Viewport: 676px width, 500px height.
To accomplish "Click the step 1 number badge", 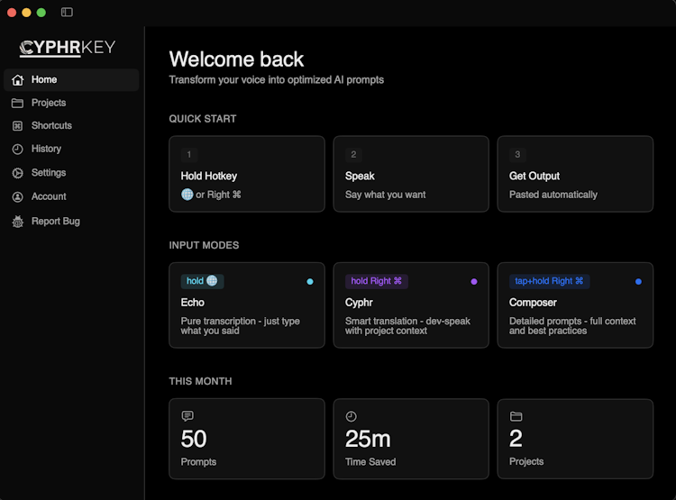I will pyautogui.click(x=189, y=154).
